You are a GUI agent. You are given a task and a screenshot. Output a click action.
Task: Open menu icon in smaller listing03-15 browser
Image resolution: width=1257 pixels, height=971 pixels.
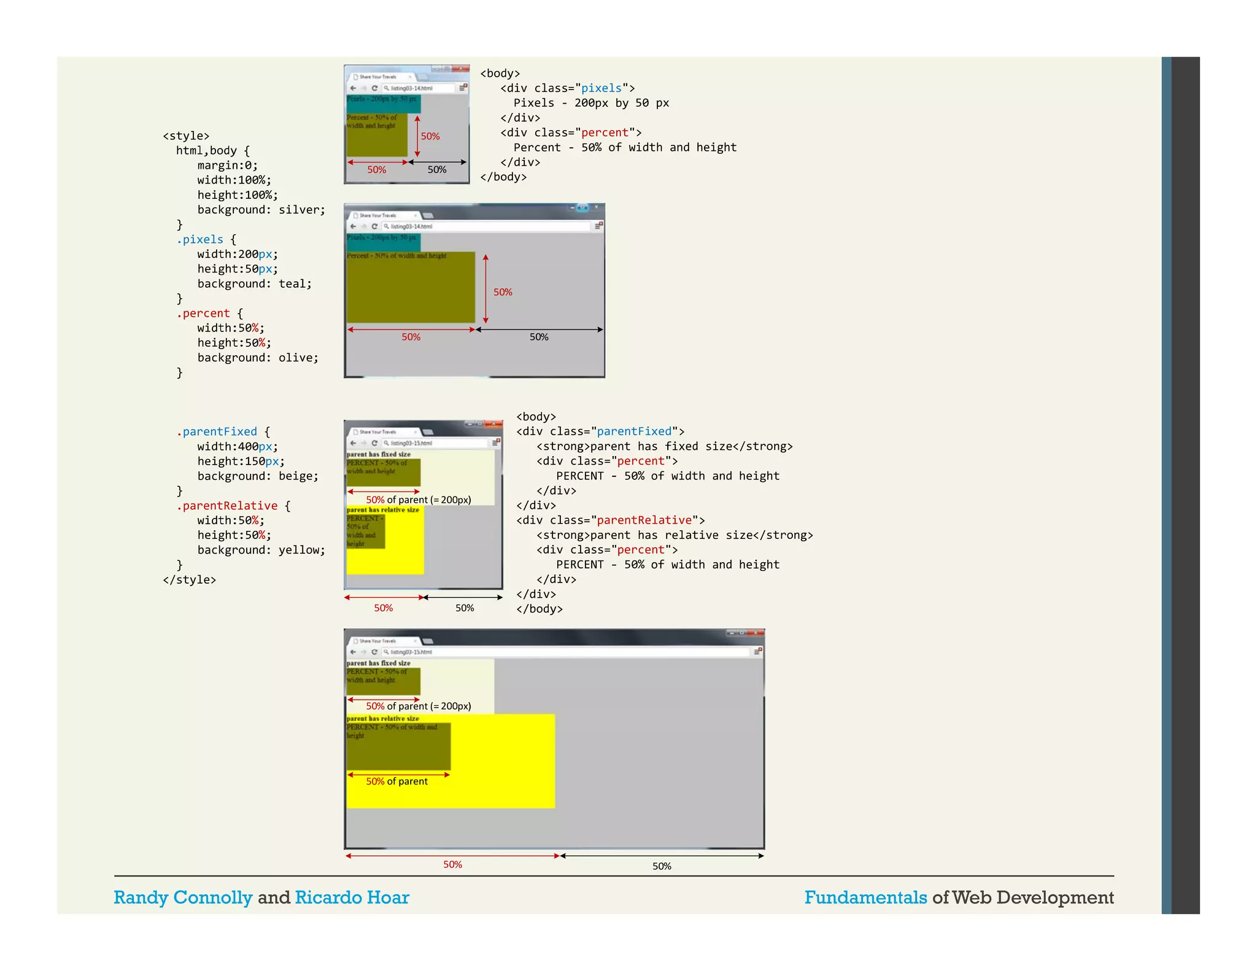(x=496, y=443)
